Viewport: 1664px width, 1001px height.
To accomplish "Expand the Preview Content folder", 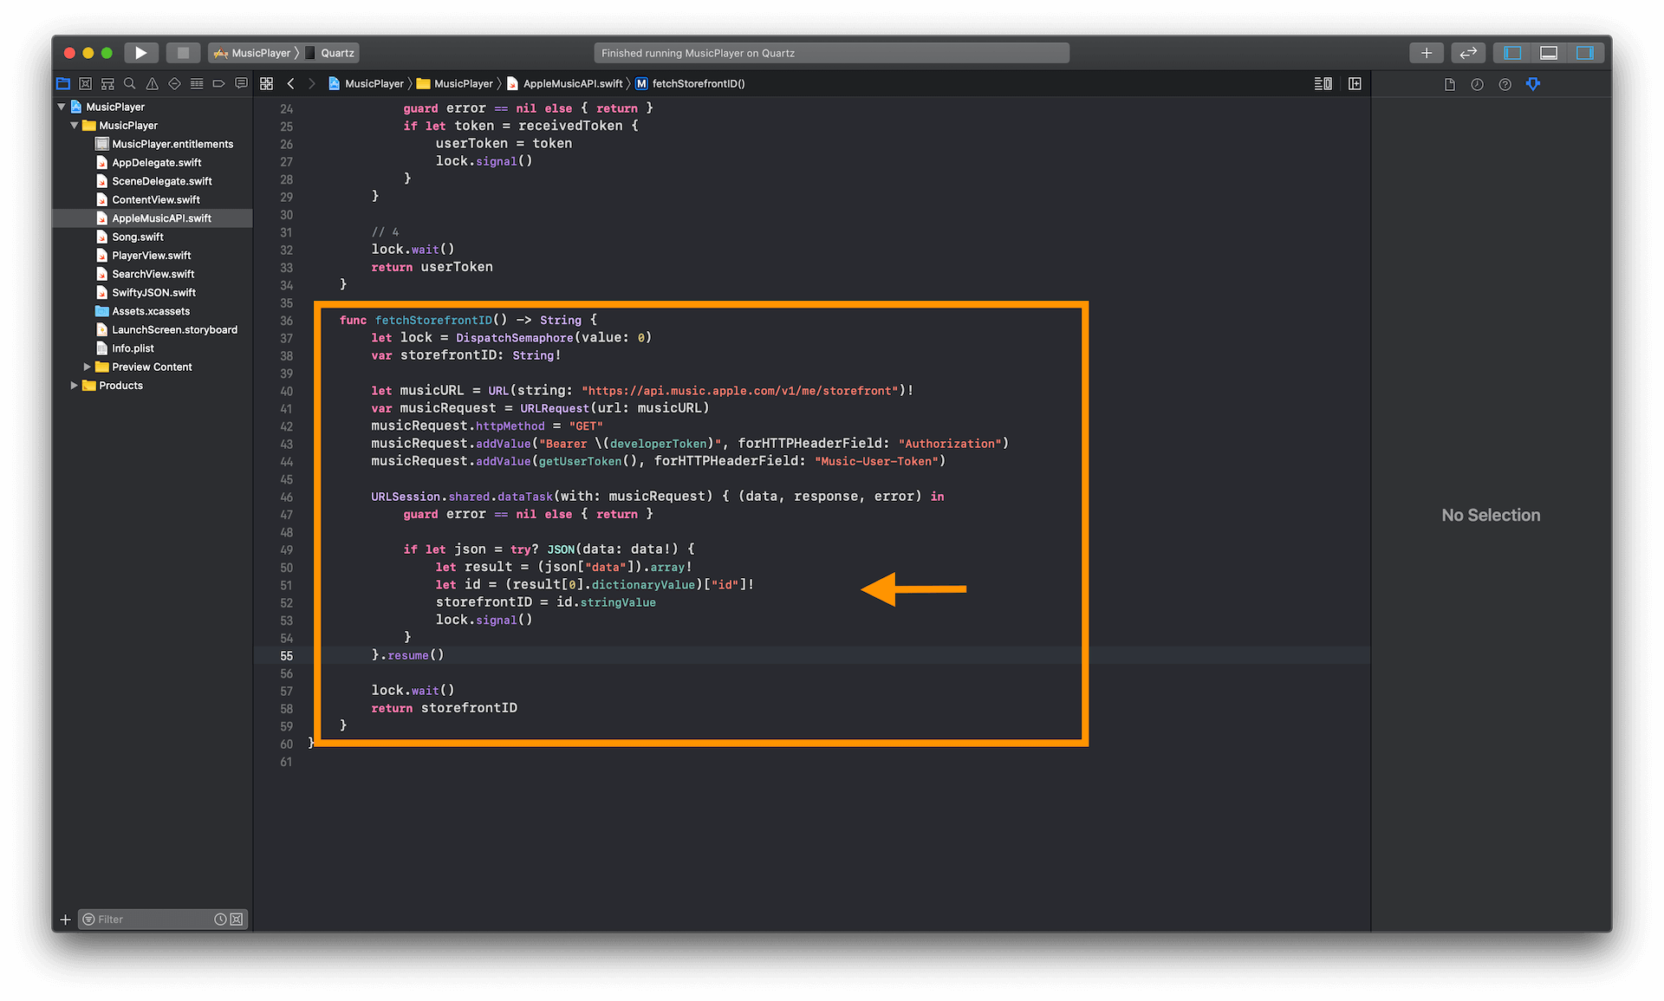I will (x=86, y=367).
